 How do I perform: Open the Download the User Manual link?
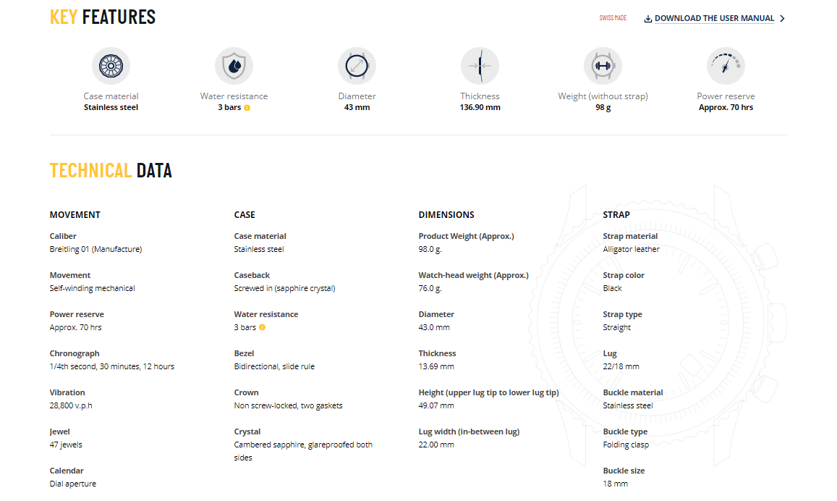pyautogui.click(x=714, y=19)
